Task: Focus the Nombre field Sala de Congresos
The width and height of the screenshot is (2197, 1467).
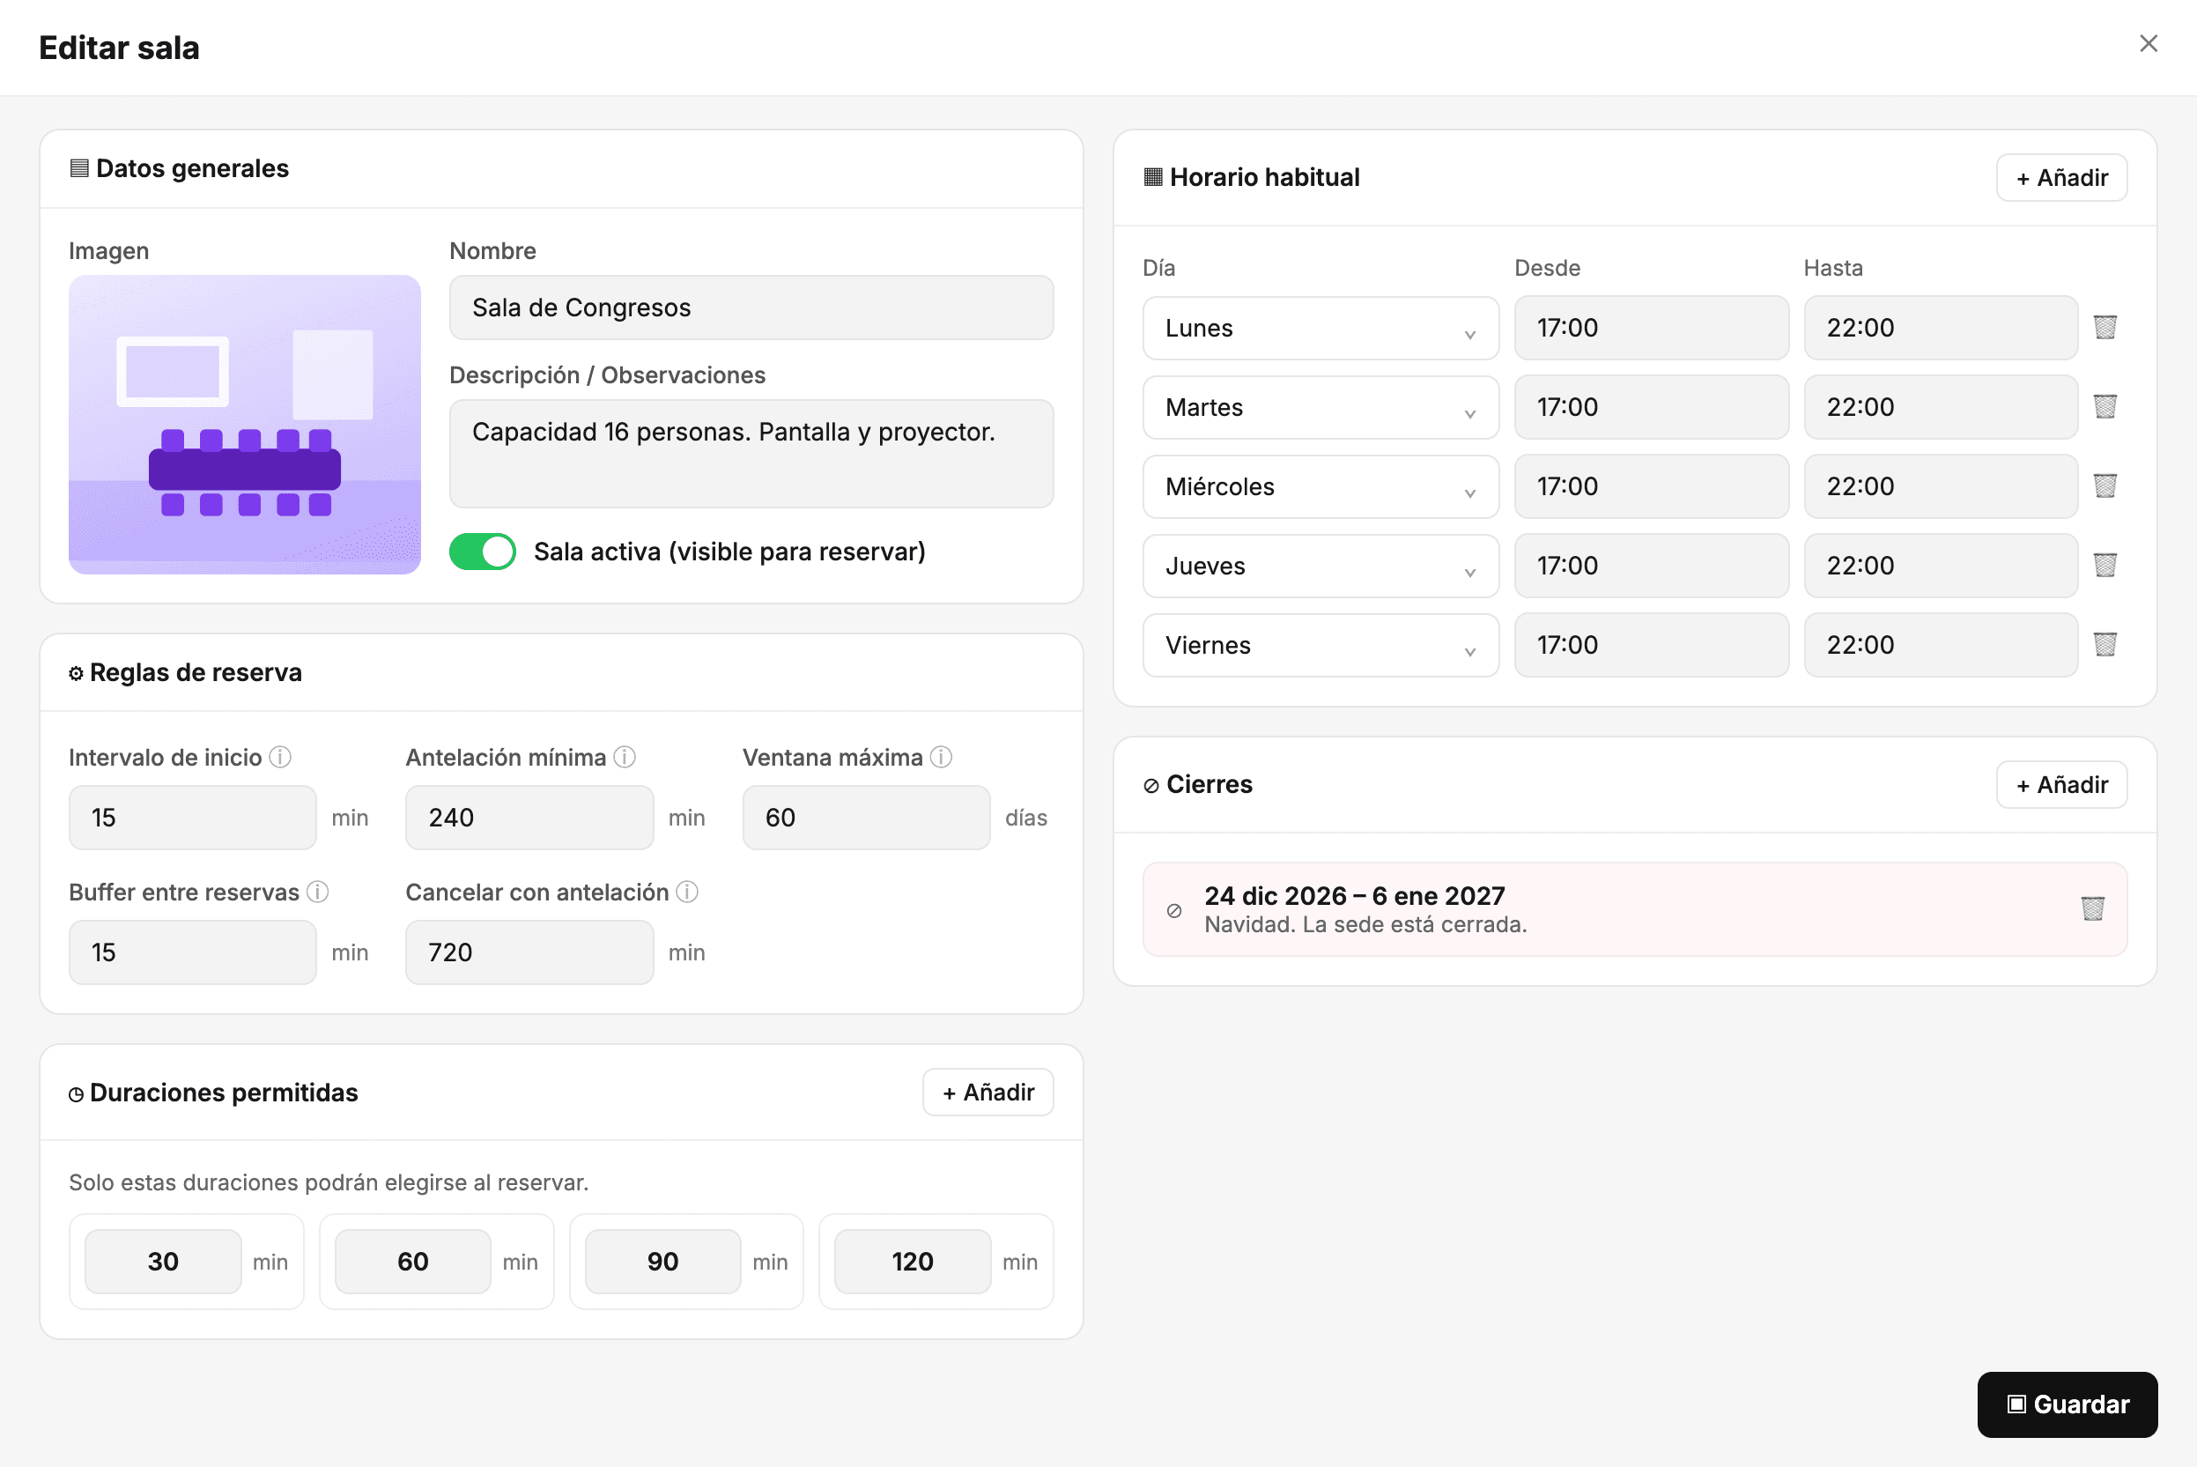Action: (x=751, y=307)
